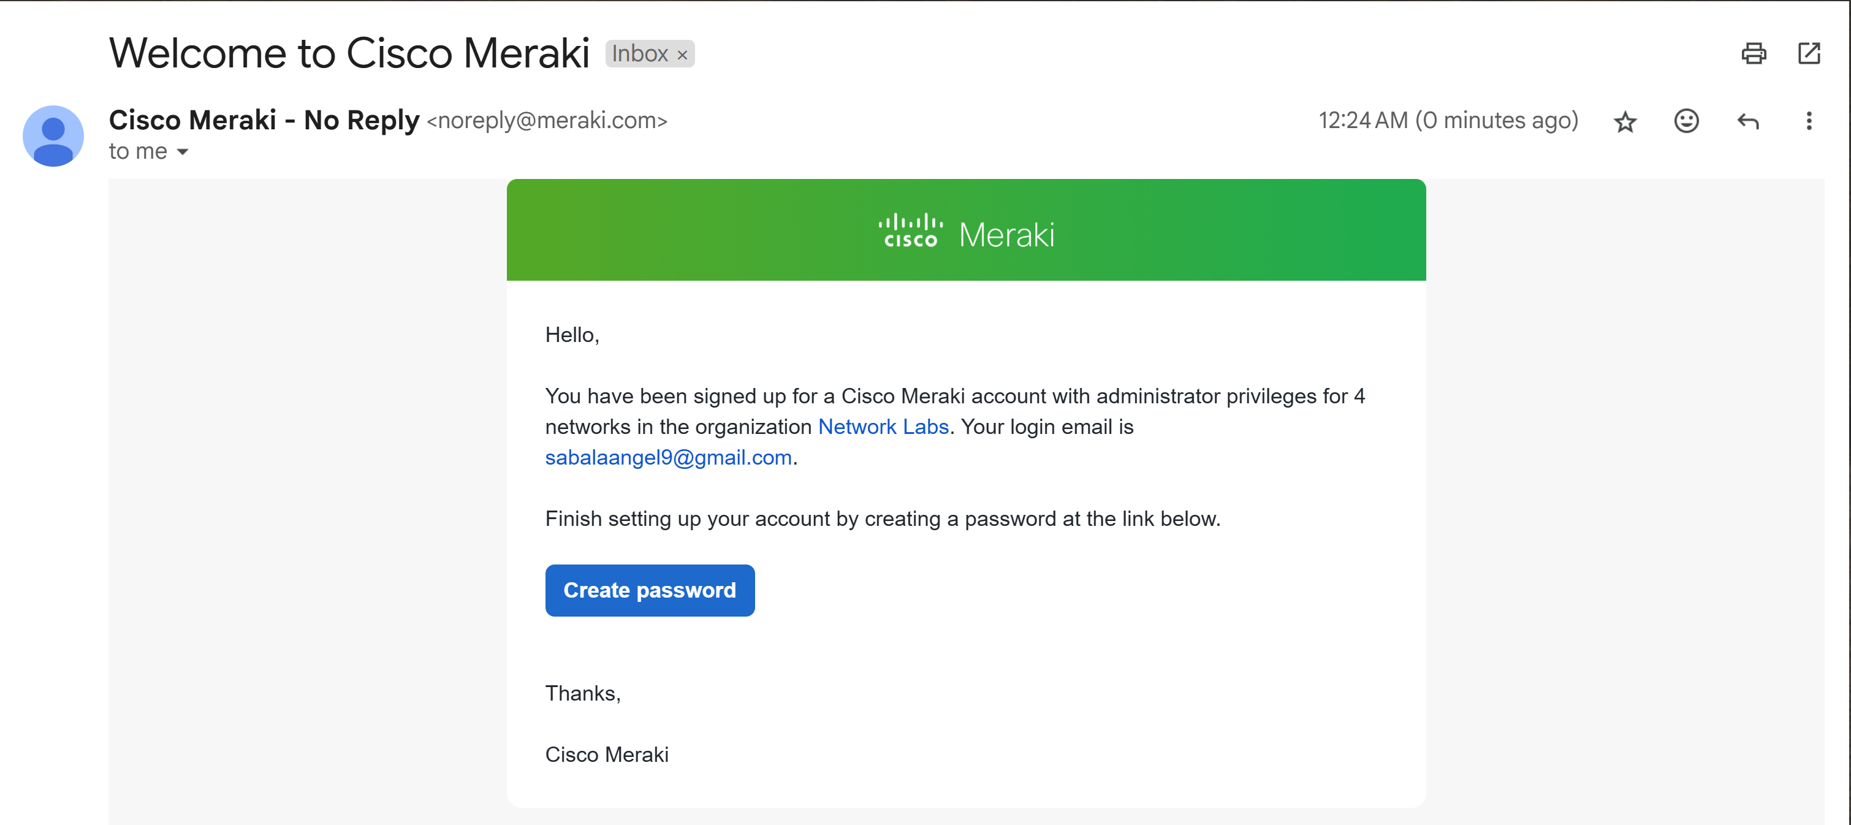Star the Cisco Meraki email

pyautogui.click(x=1625, y=121)
